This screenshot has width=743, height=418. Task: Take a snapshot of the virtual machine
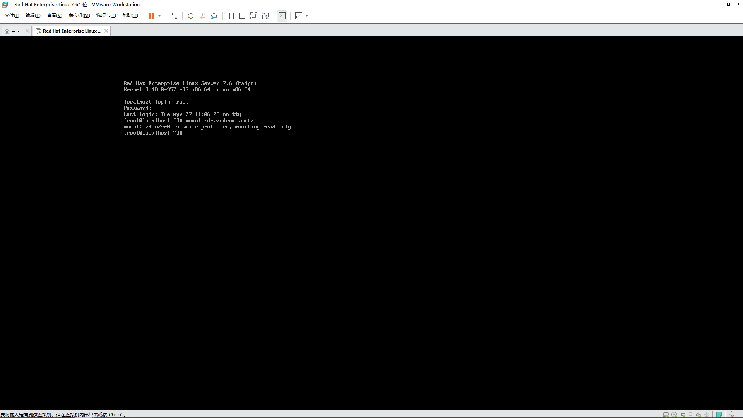190,16
